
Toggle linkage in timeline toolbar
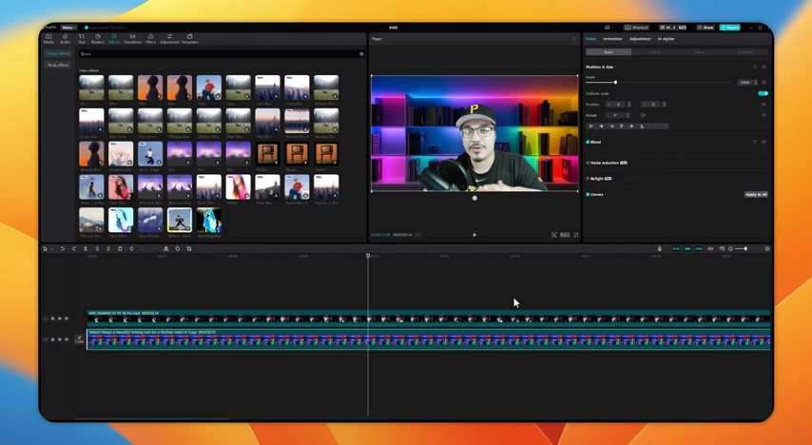tap(699, 249)
